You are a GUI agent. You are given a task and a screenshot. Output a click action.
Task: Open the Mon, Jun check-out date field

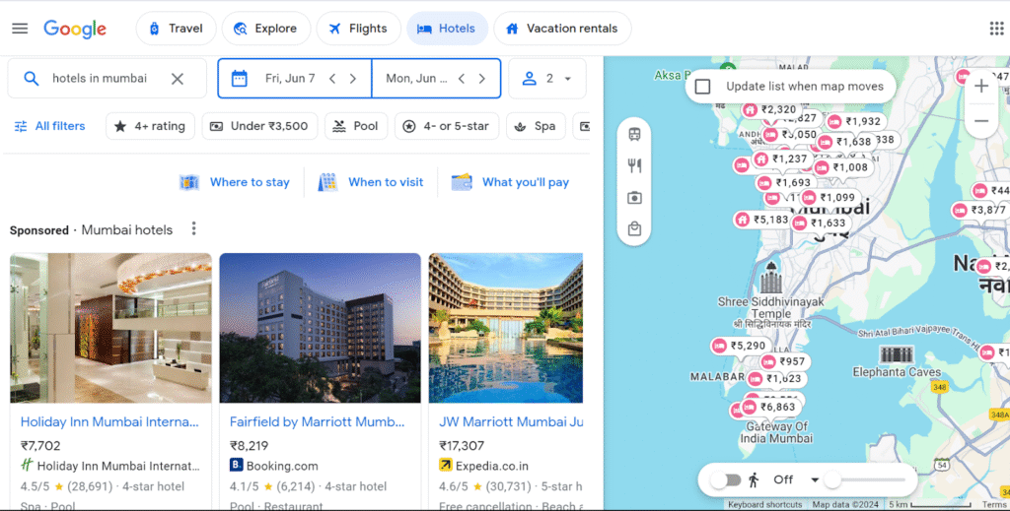pyautogui.click(x=416, y=79)
